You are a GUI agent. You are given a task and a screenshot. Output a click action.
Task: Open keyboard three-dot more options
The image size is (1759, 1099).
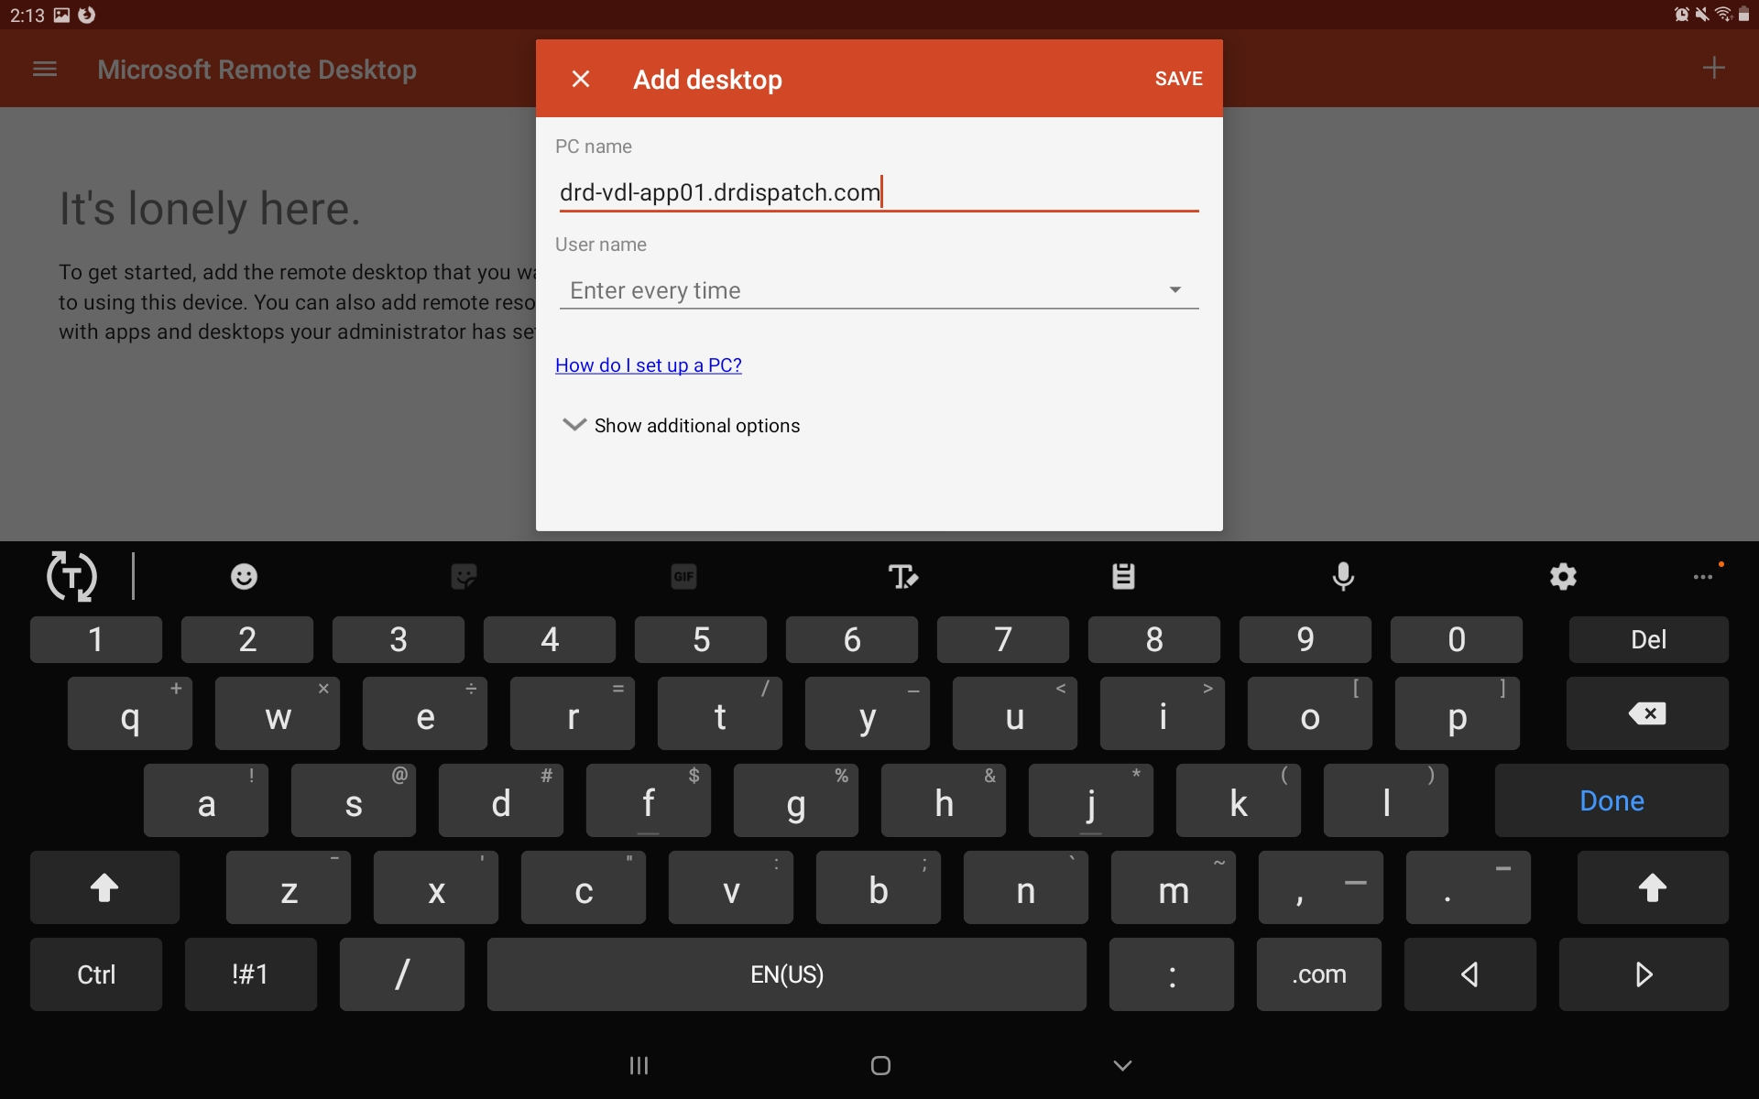pyautogui.click(x=1703, y=576)
